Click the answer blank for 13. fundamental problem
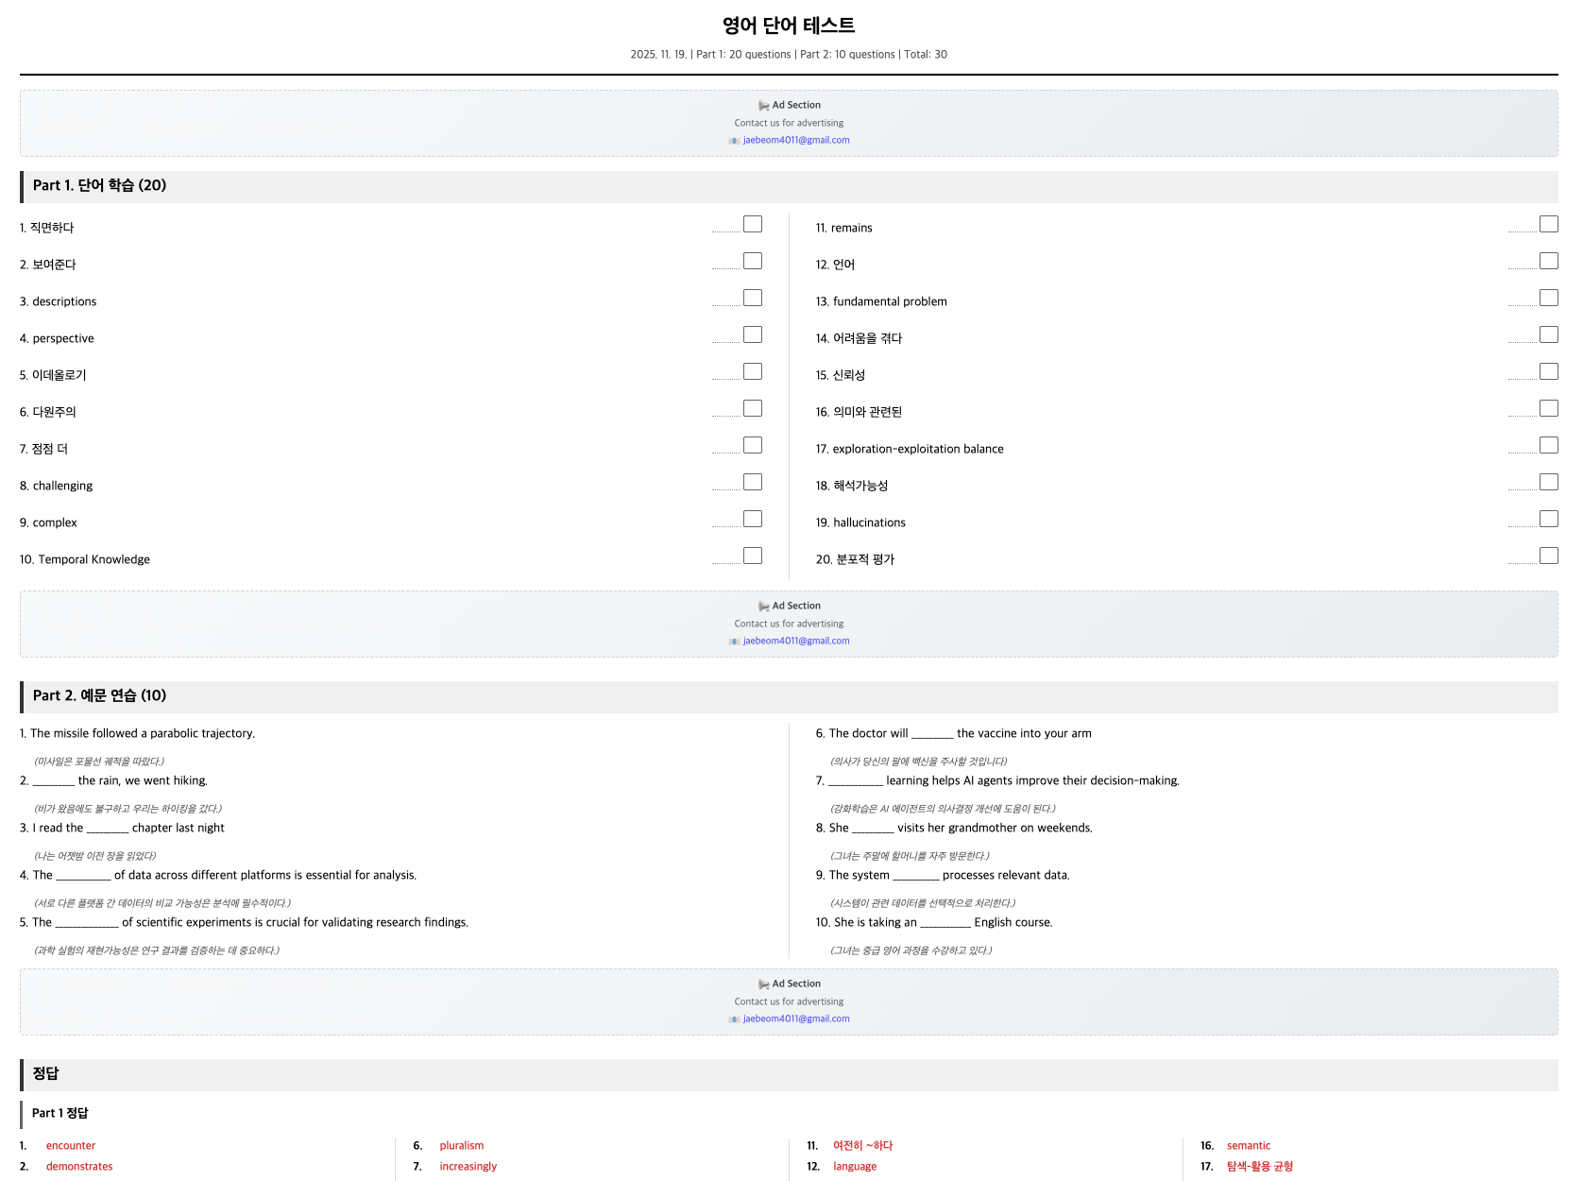This screenshot has height=1181, width=1583. coord(1523,302)
